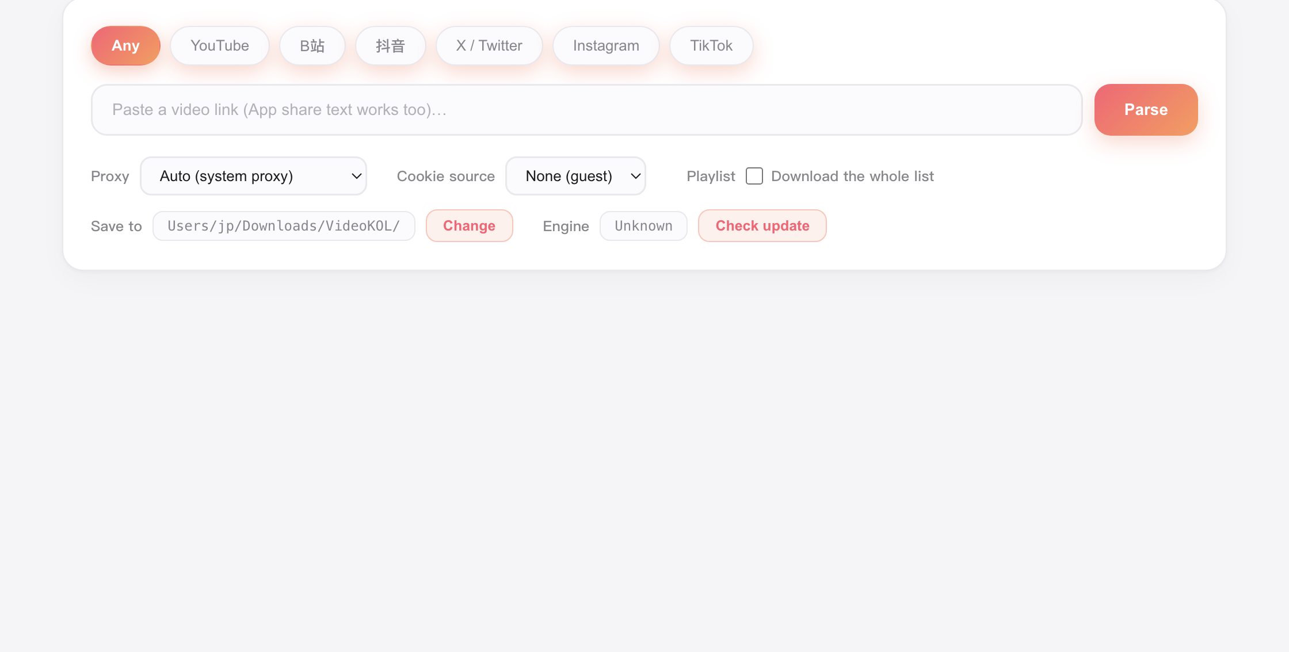Click the Cookie source label

point(446,176)
